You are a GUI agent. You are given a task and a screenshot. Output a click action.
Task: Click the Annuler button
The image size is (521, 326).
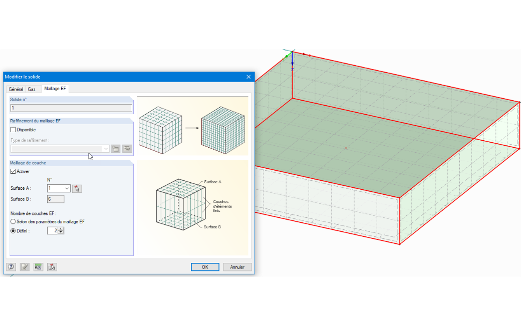pyautogui.click(x=237, y=267)
